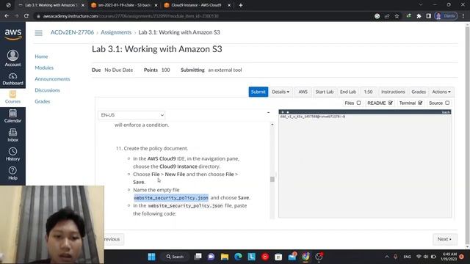The image size is (470, 264).
Task: Click the ACDv2EN-27706 breadcrumb link
Action: 72,32
